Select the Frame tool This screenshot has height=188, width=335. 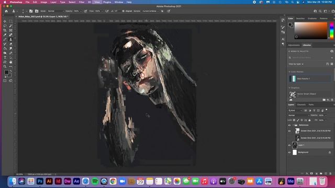pyautogui.click(x=10, y=30)
